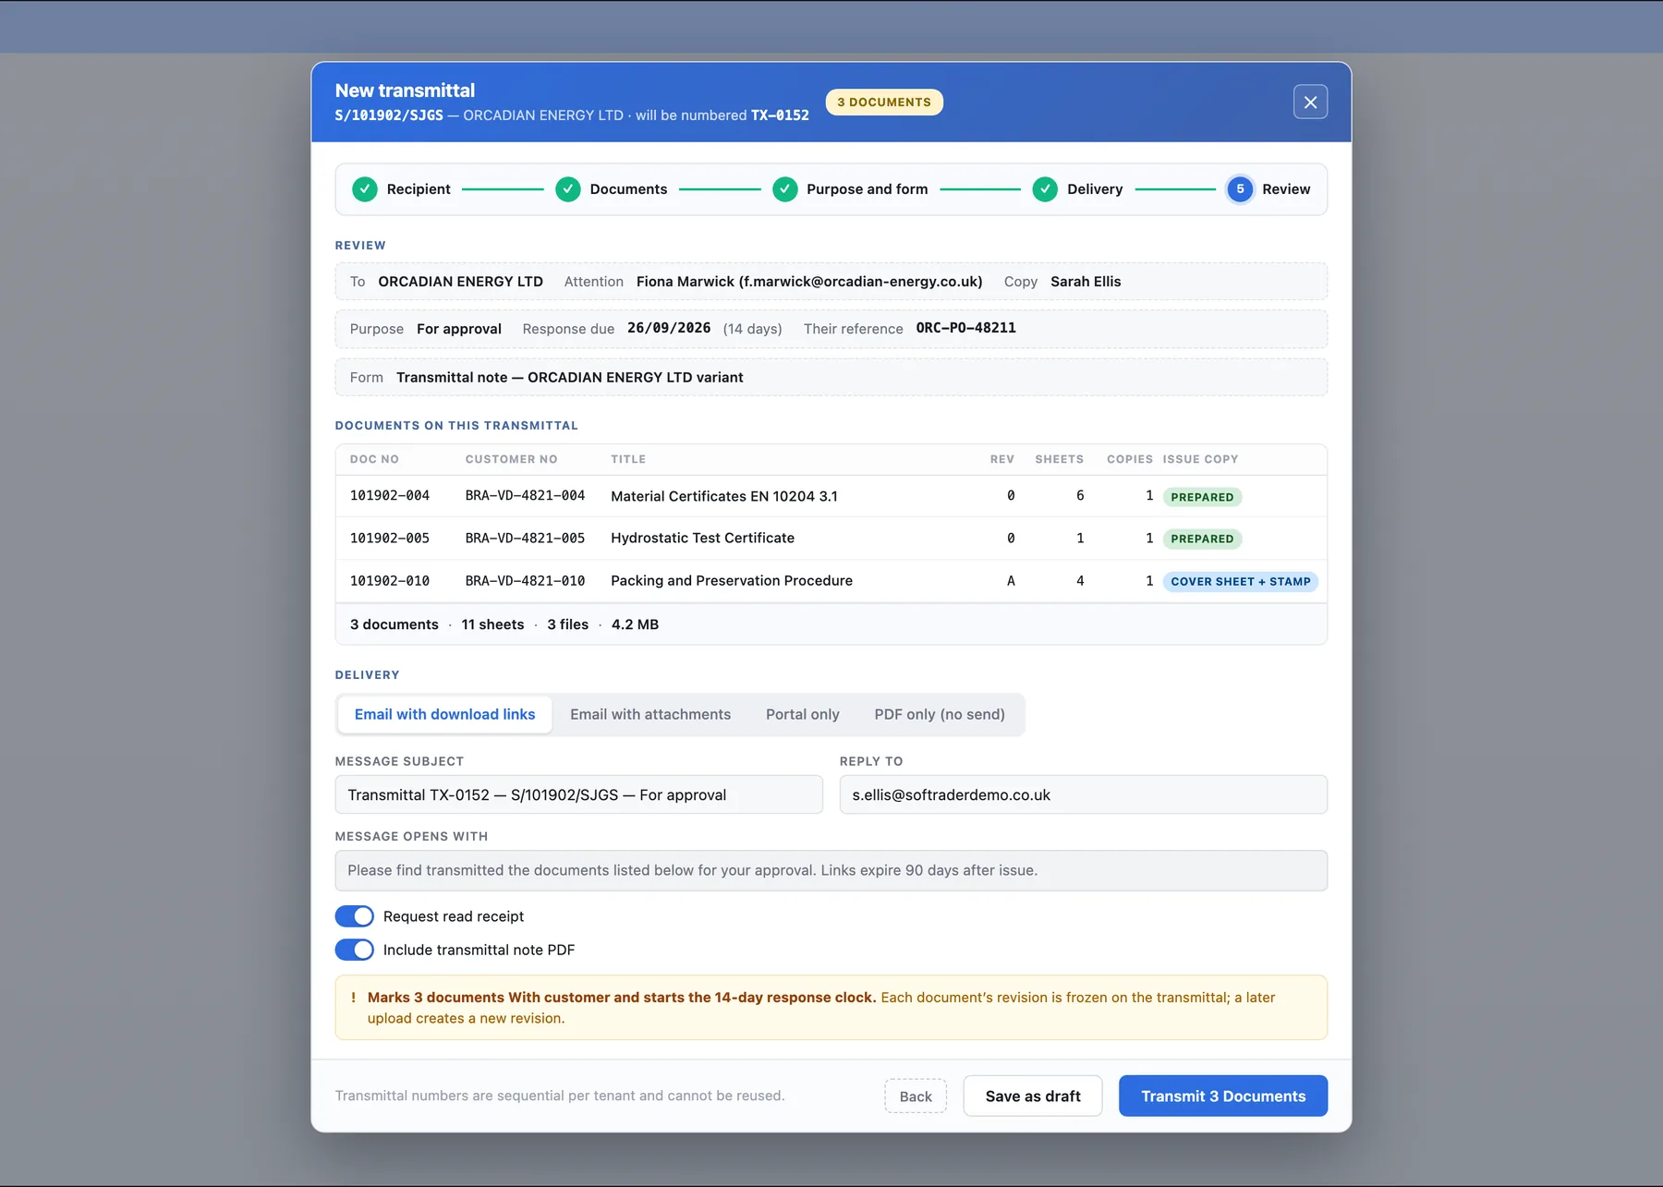Screen dimensions: 1663x1187
Task: Click doc number 101902-010
Action: 390,581
